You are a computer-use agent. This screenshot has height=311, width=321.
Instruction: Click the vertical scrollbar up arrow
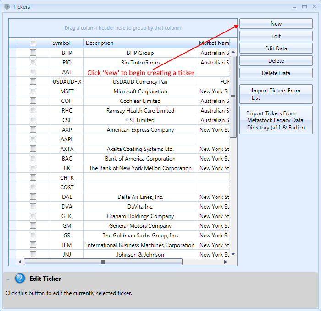(233, 52)
